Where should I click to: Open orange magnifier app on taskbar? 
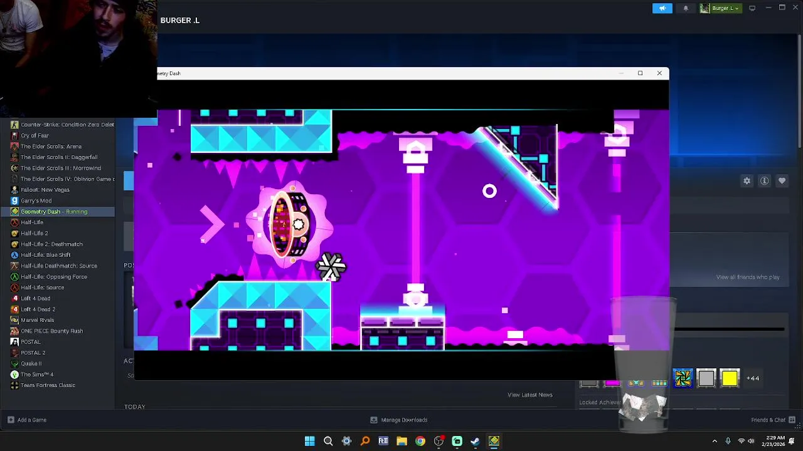point(365,441)
